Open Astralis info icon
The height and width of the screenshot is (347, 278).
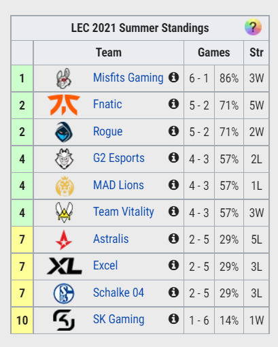tap(173, 239)
